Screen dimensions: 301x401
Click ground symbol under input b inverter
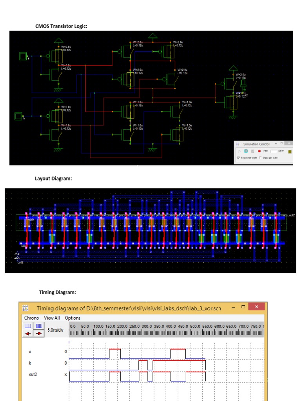58,150
